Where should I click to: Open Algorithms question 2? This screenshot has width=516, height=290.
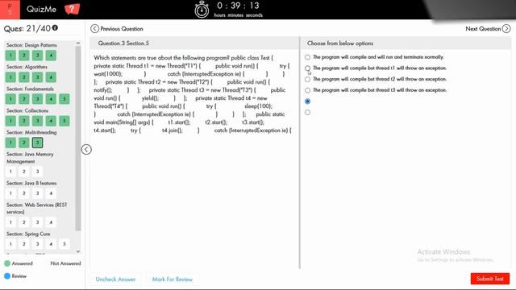coord(24,77)
